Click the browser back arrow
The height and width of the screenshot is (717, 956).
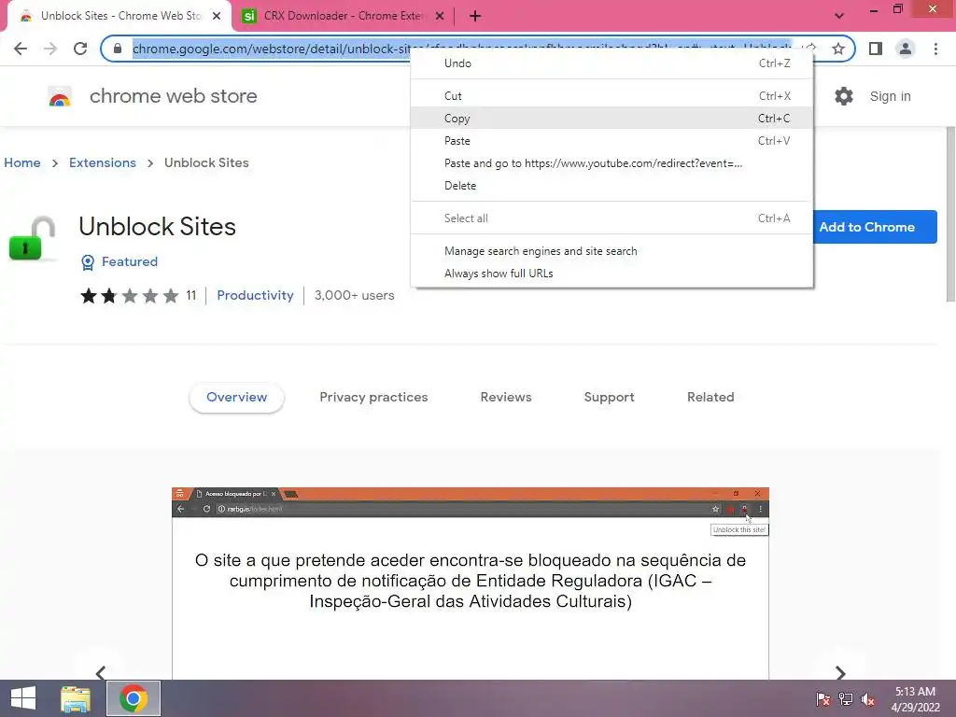[x=21, y=49]
